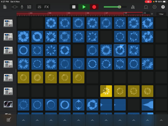Select sixth drum machine track header
This screenshot has height=126, width=168.
pyautogui.click(x=8, y=91)
